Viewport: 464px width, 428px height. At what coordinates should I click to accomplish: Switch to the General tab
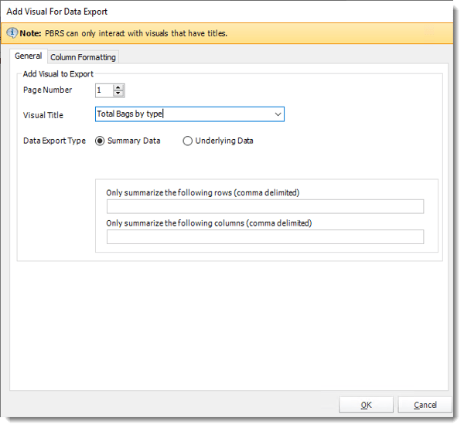[28, 56]
